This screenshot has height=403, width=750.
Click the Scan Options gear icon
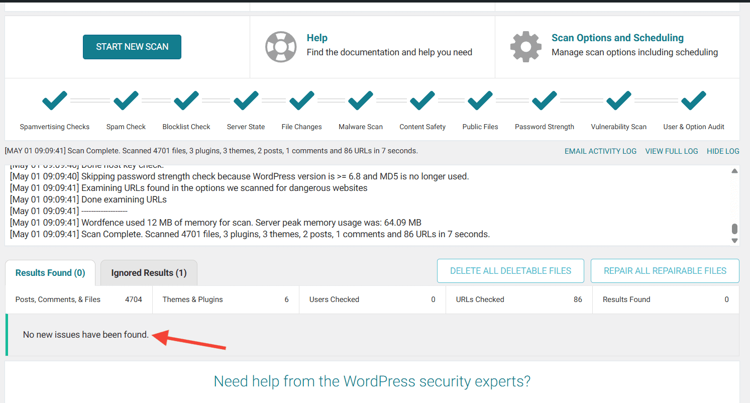click(x=526, y=47)
